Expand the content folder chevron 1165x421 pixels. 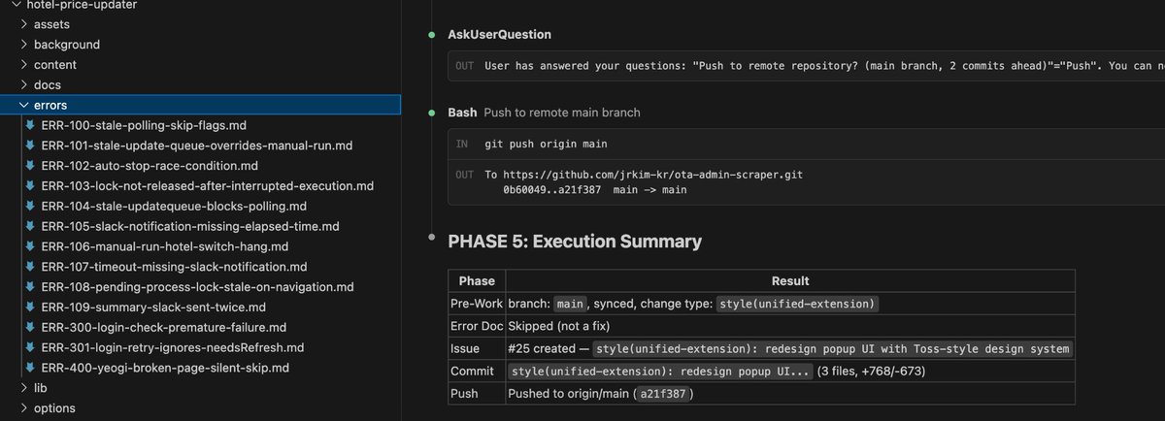tap(24, 65)
